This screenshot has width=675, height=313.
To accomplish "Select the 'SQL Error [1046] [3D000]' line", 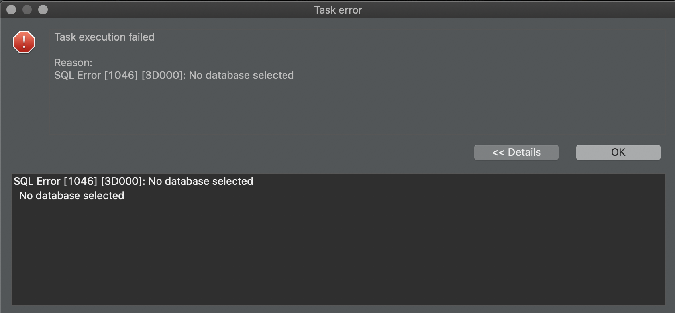I will tap(133, 181).
